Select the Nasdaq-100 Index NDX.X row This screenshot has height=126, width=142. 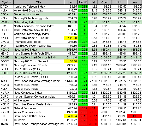71,50
